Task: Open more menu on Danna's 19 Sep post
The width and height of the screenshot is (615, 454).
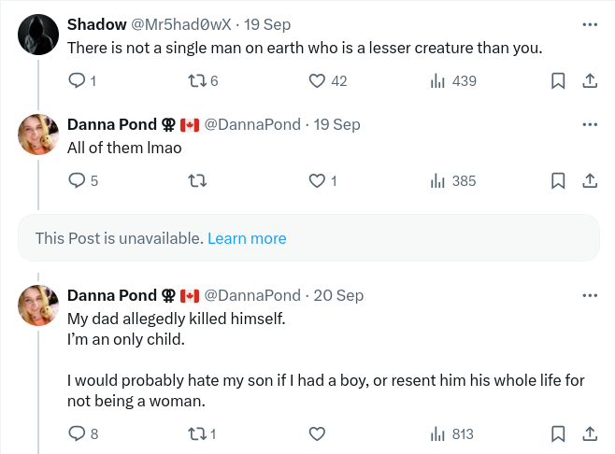Action: click(590, 124)
